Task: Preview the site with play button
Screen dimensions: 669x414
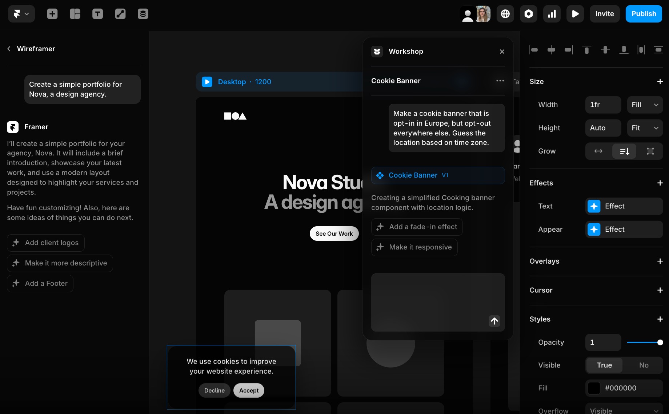Action: 575,14
